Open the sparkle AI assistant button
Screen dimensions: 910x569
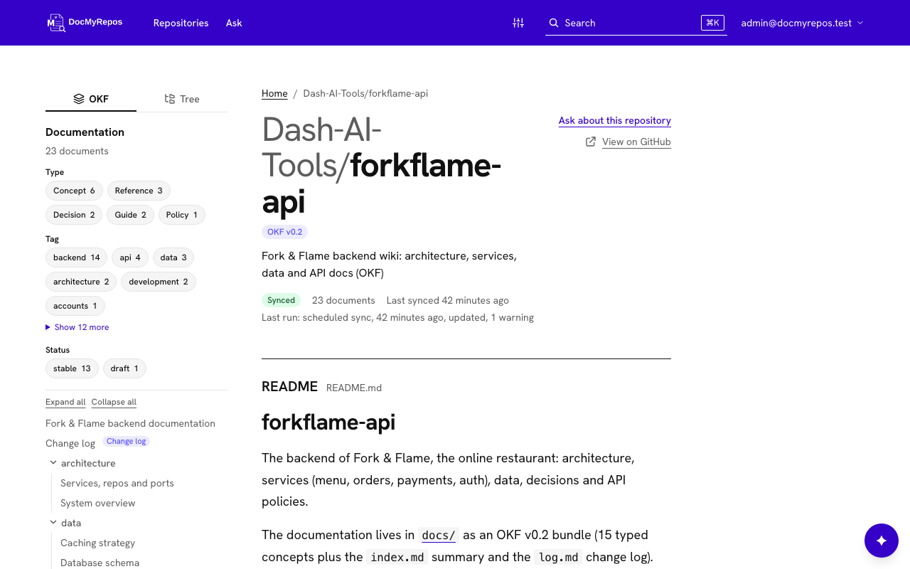click(x=882, y=541)
